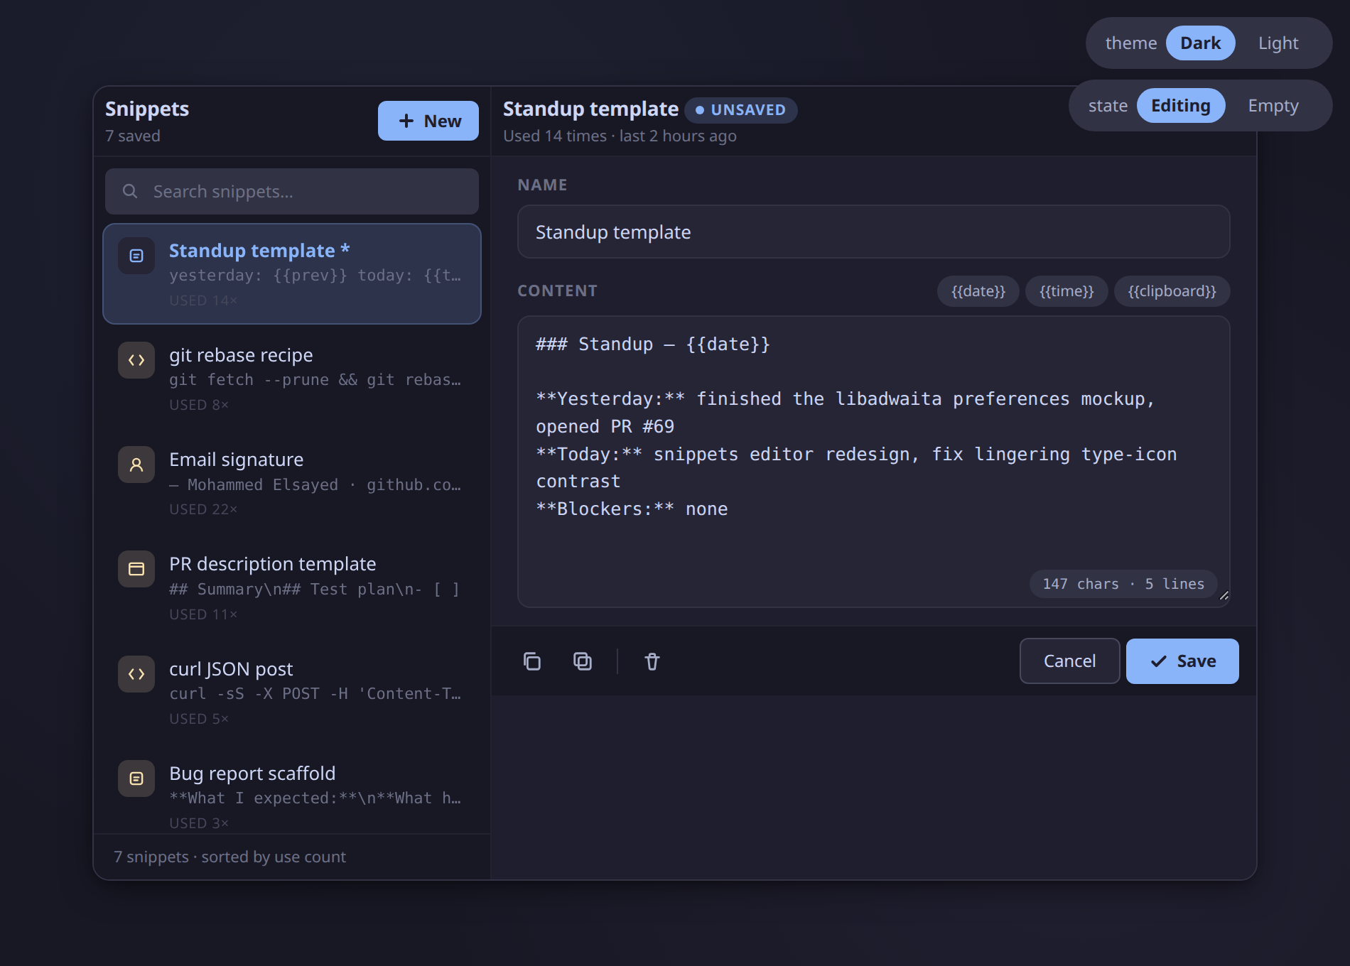Click the Name input field
The height and width of the screenshot is (966, 1350).
(874, 232)
